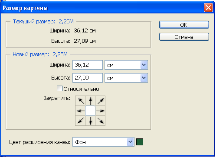This screenshot has width=216, height=157.
Task: Set anchor to bottom-center down arrow
Action: coord(90,121)
